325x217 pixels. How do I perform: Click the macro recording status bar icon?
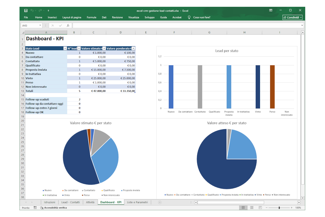(35, 208)
